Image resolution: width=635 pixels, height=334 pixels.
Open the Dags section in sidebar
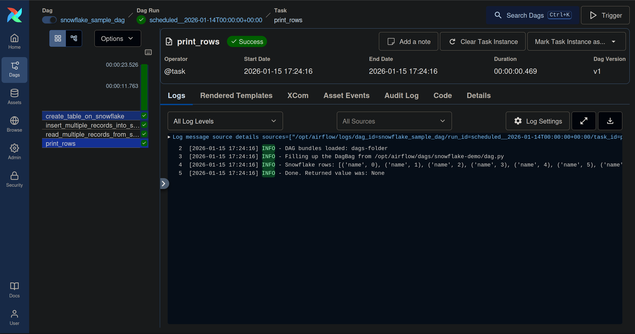[14, 70]
